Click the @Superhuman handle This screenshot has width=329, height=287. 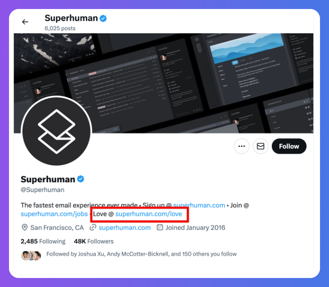[42, 190]
